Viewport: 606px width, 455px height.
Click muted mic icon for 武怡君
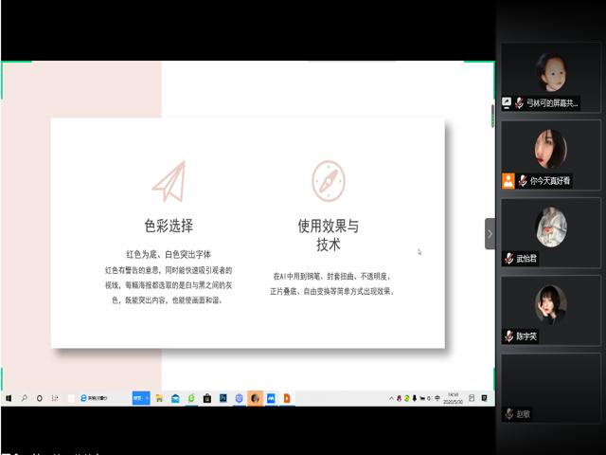[x=509, y=258]
